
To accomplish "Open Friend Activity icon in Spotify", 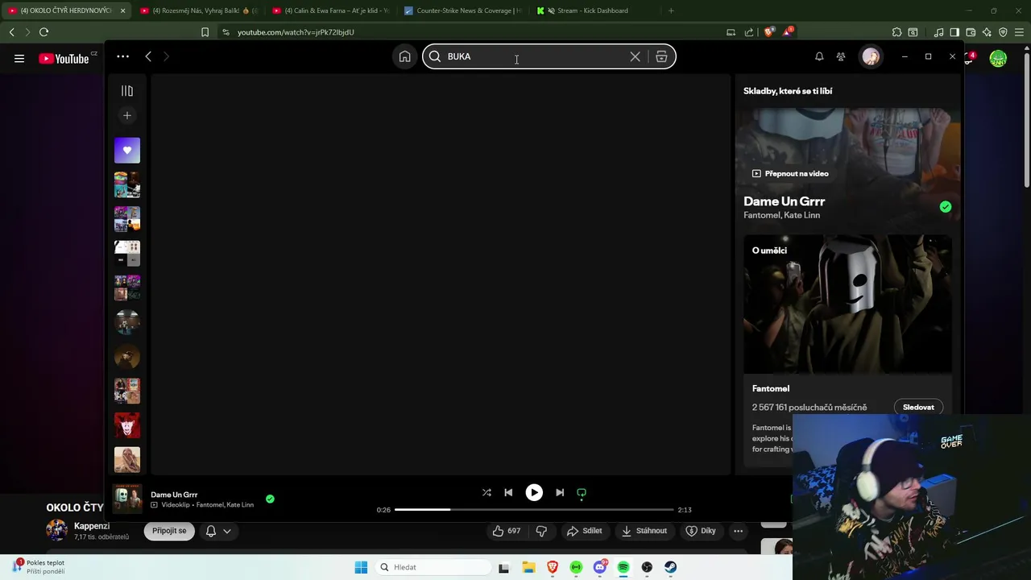I will (x=841, y=56).
